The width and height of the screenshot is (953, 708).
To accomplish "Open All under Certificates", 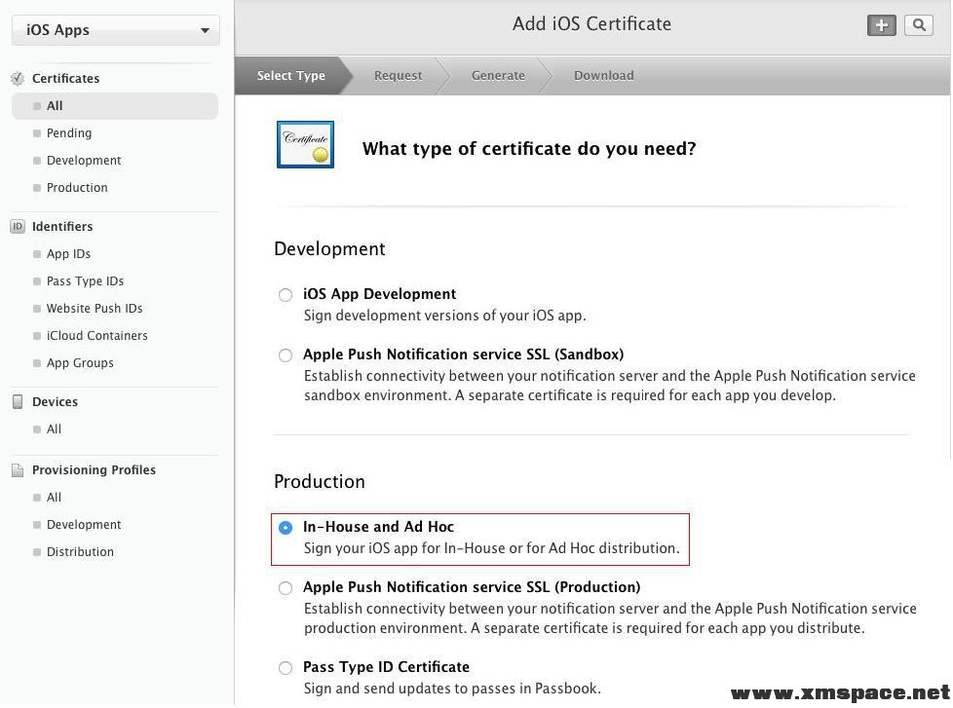I will 115,105.
